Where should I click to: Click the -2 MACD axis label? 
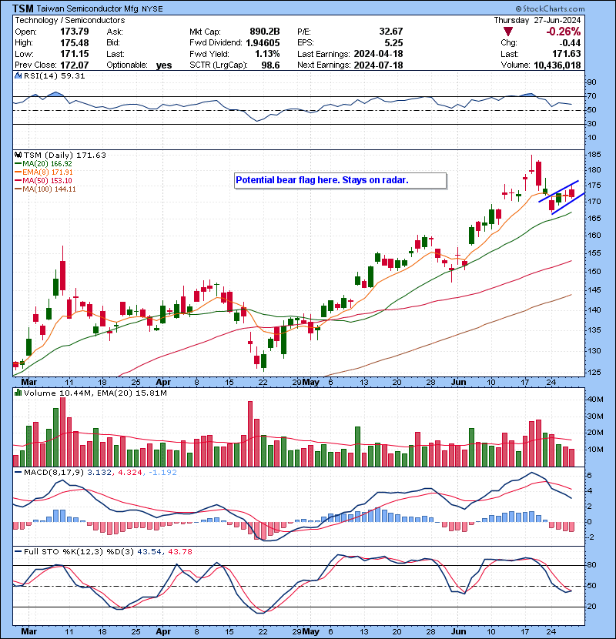(591, 537)
